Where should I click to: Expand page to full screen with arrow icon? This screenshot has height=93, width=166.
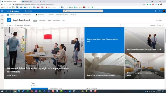click(x=163, y=25)
